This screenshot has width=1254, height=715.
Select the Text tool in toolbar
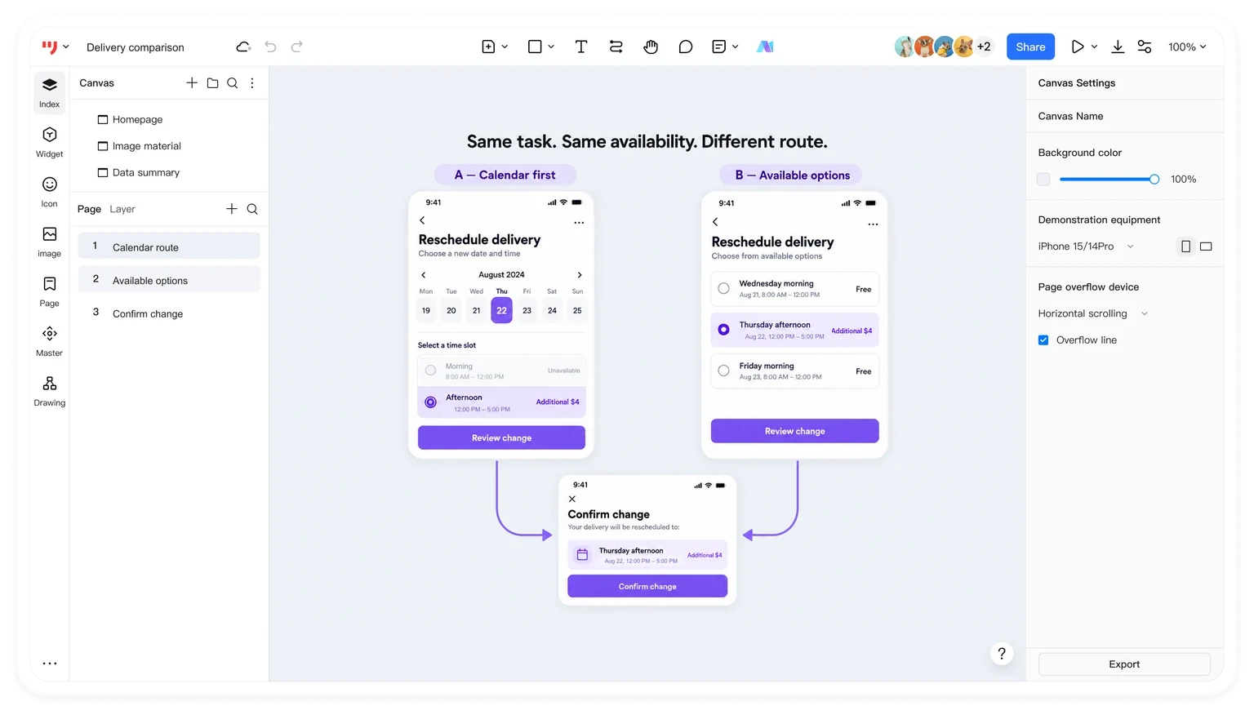click(581, 47)
